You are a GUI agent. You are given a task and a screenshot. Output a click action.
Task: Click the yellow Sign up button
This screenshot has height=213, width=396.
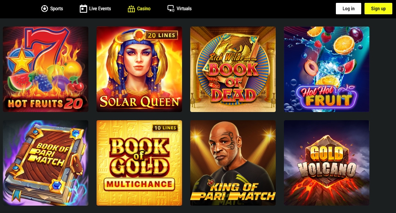(x=378, y=9)
